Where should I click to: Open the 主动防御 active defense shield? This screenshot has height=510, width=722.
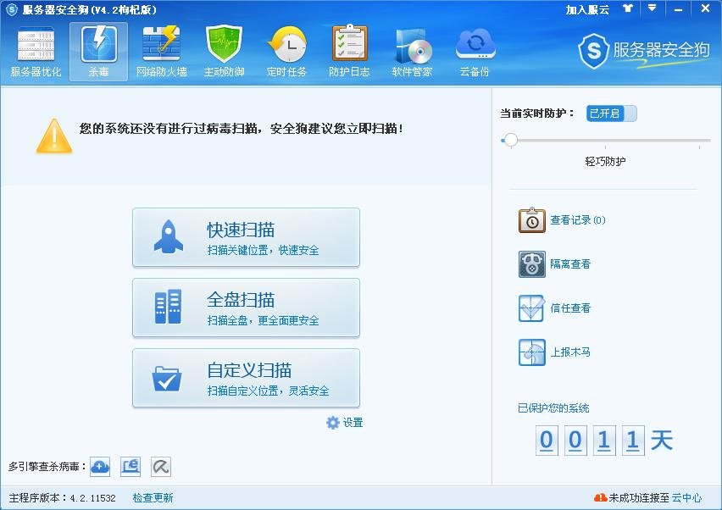pos(224,52)
